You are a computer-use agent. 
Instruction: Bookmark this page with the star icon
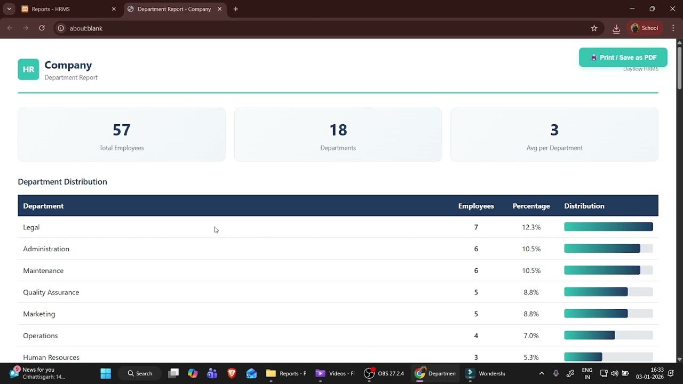pyautogui.click(x=594, y=28)
